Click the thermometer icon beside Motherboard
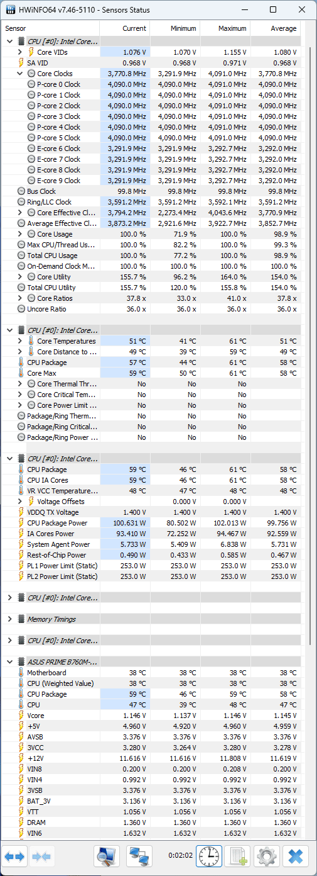The image size is (317, 876). click(x=21, y=673)
